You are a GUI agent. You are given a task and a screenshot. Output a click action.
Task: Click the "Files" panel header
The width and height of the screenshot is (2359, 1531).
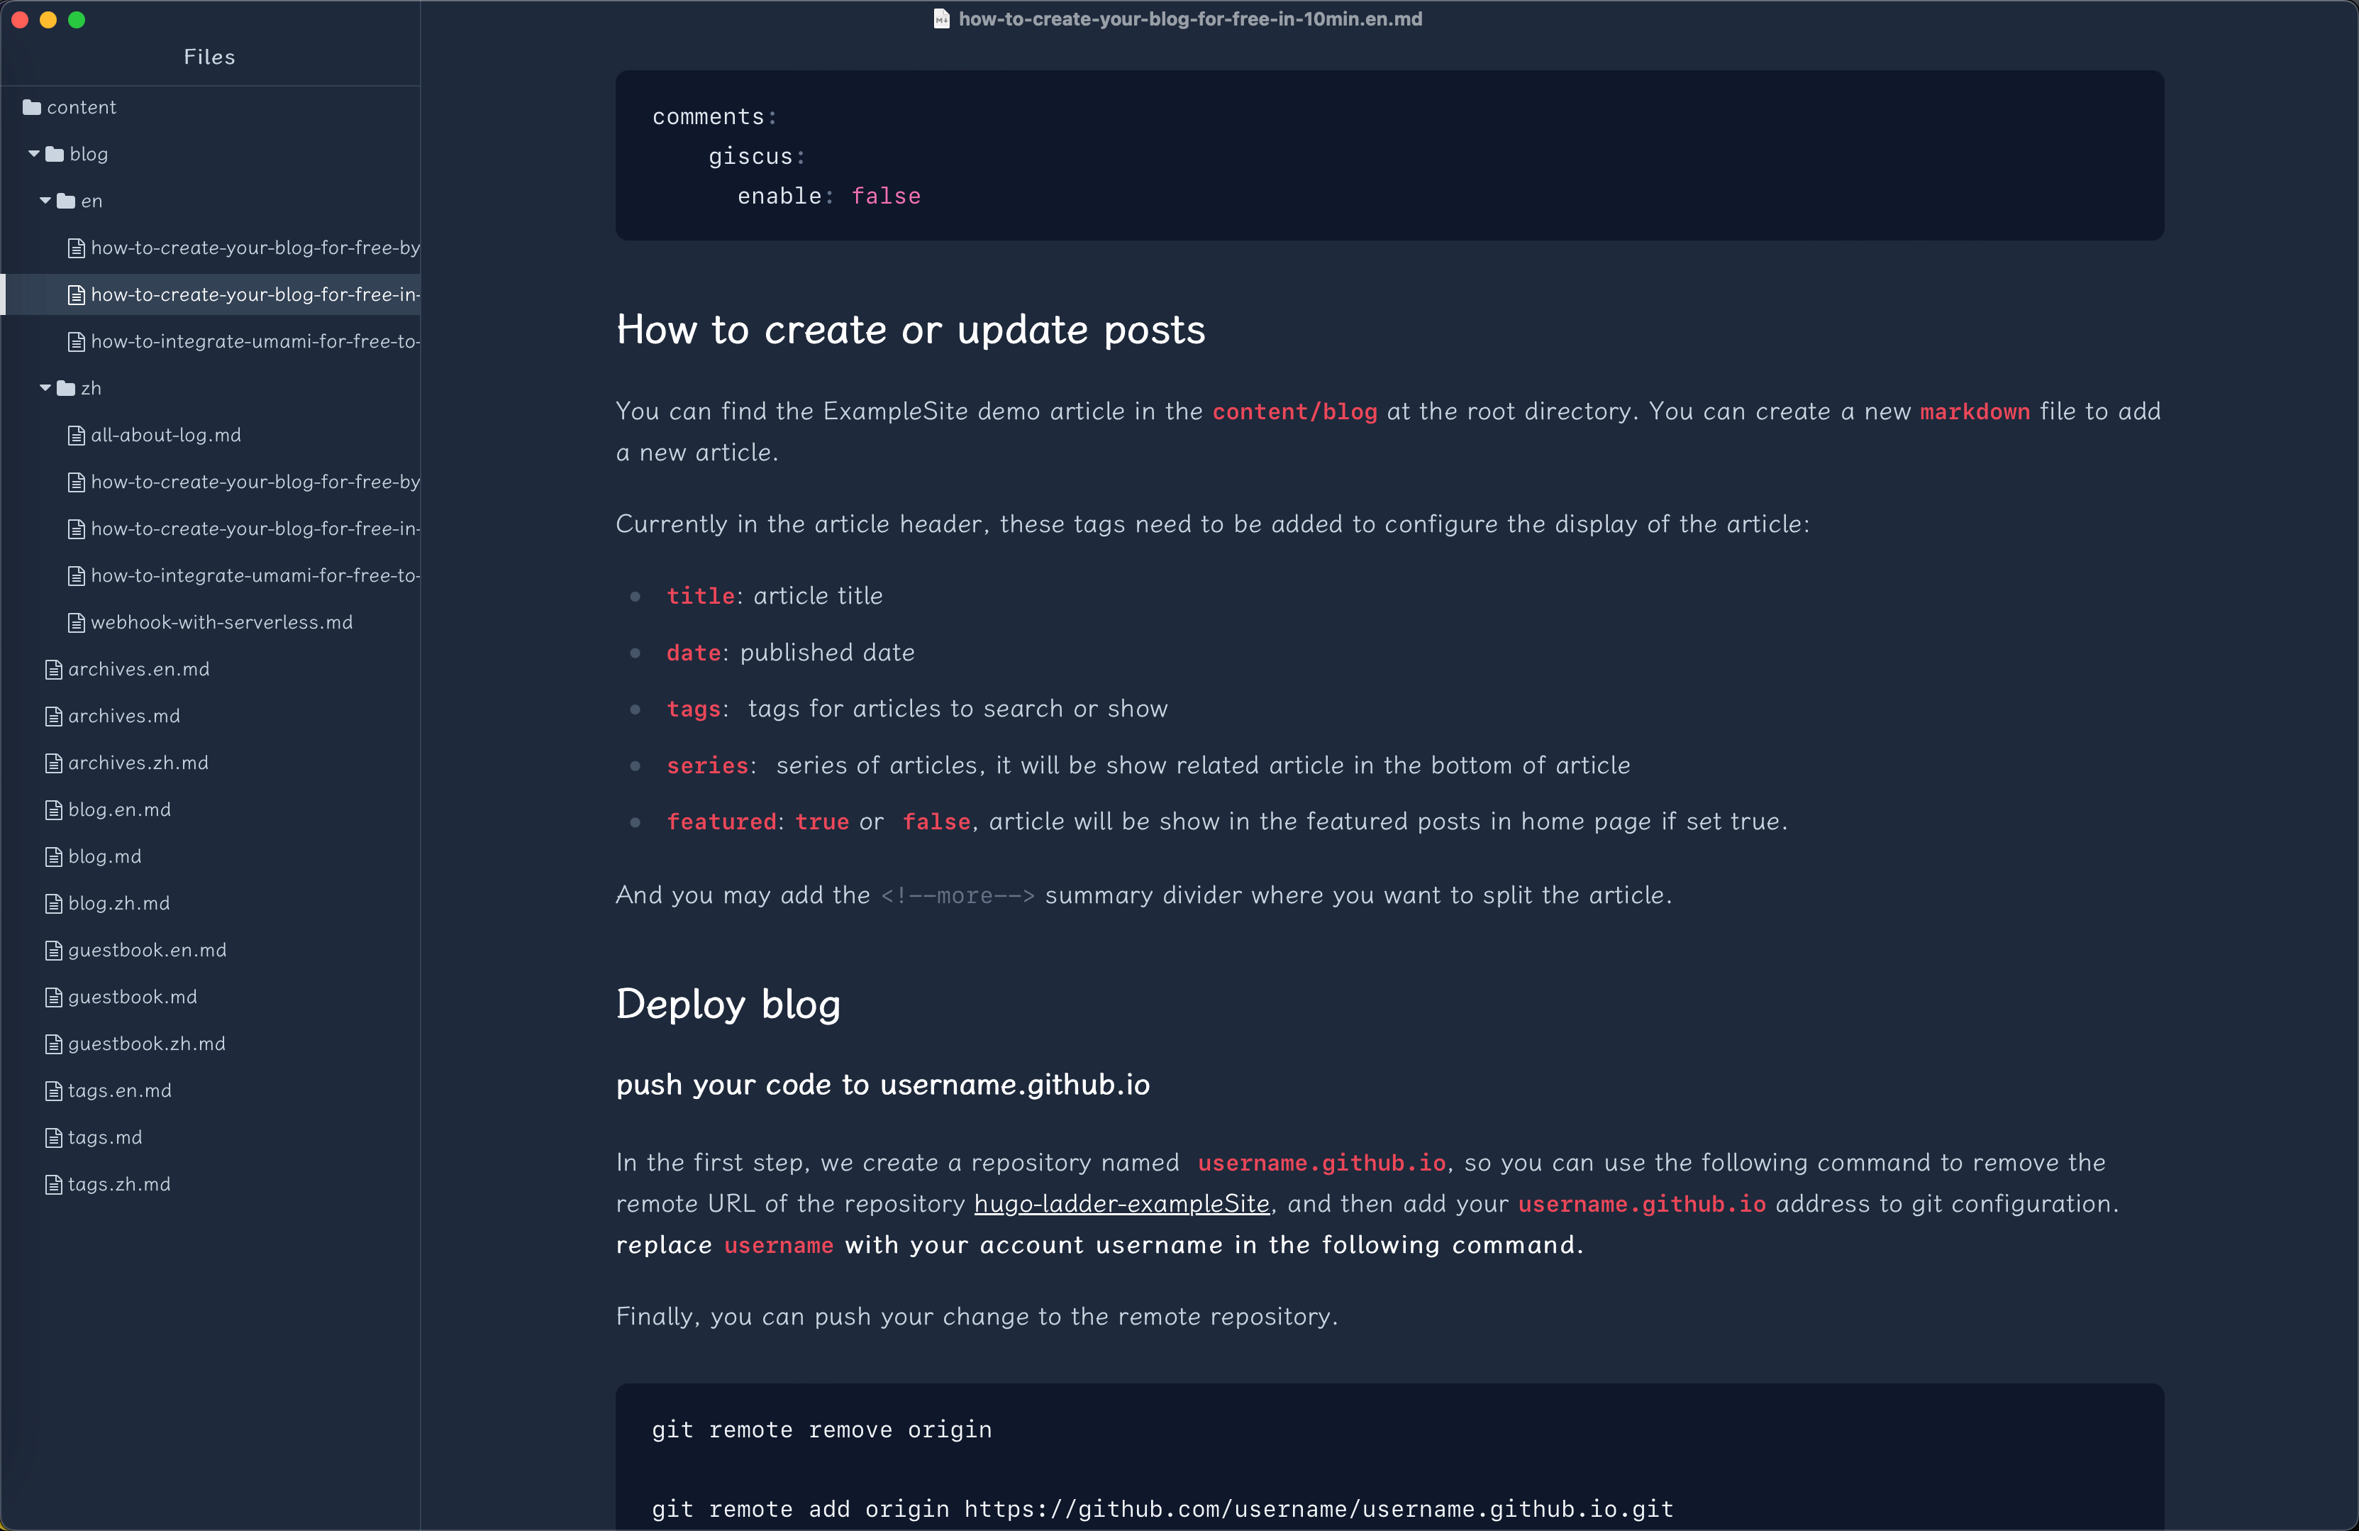208,57
